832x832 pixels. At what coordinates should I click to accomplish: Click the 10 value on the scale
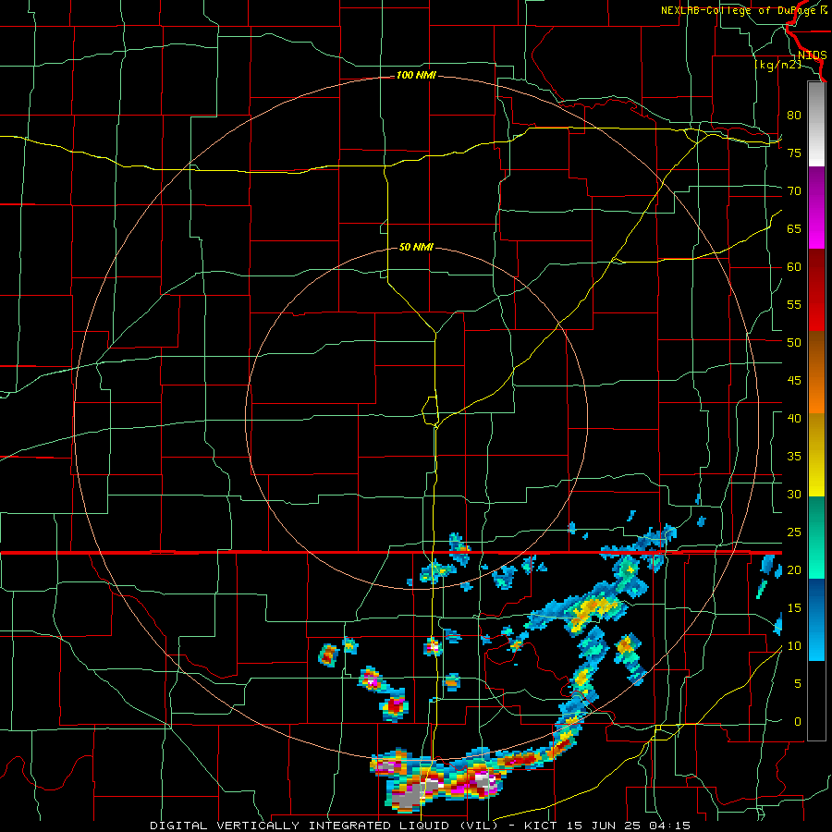click(794, 646)
